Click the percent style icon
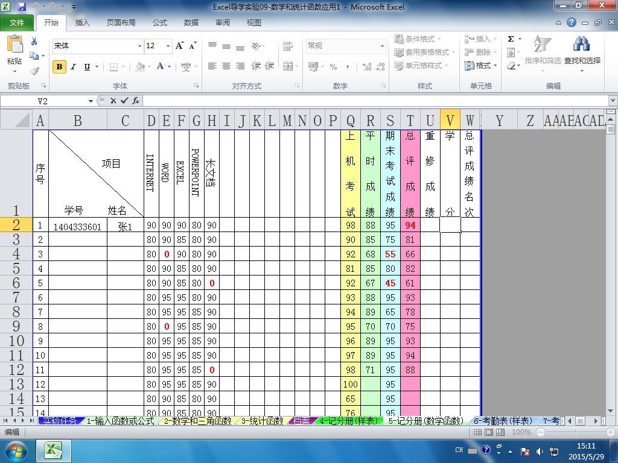The image size is (618, 463). point(333,66)
